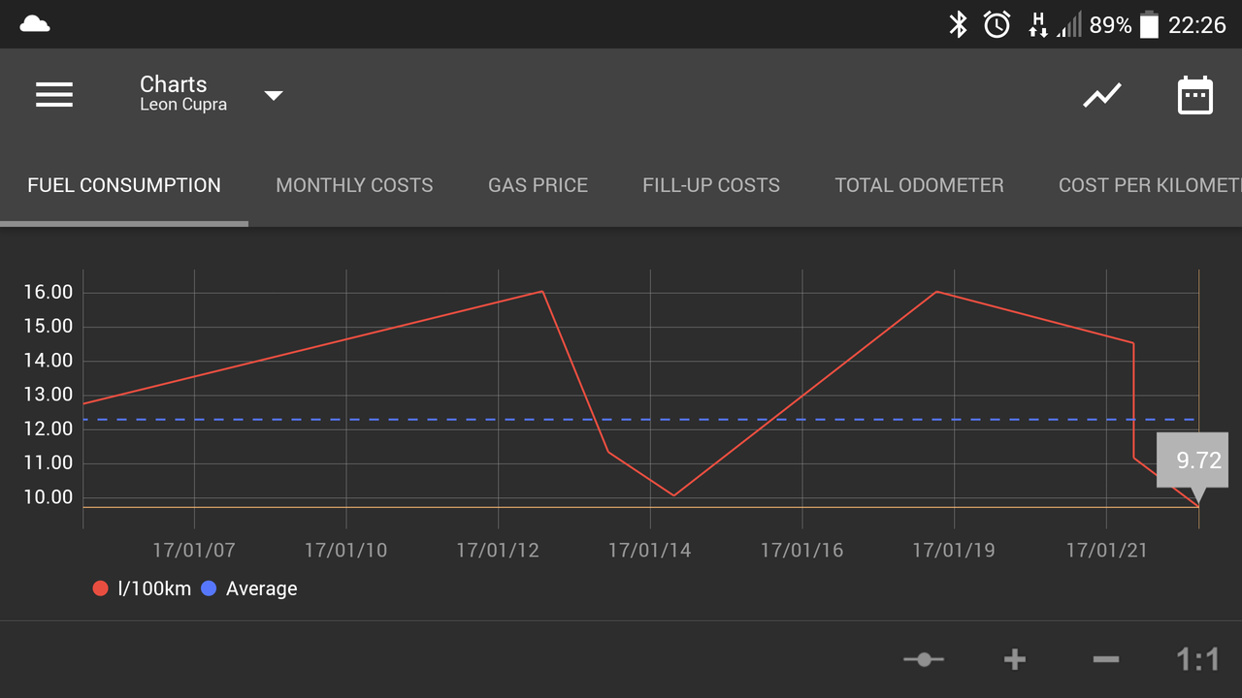Expand the Leon Cupra vehicle dropdown arrow
This screenshot has height=698, width=1242.
click(x=274, y=95)
